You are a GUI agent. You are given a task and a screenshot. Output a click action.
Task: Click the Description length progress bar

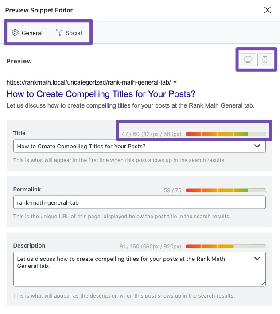(226, 247)
